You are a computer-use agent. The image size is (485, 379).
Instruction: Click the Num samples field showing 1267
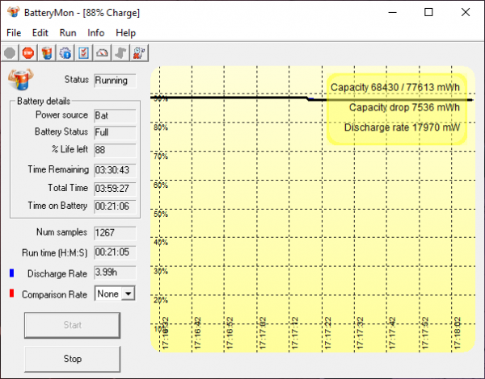point(115,233)
